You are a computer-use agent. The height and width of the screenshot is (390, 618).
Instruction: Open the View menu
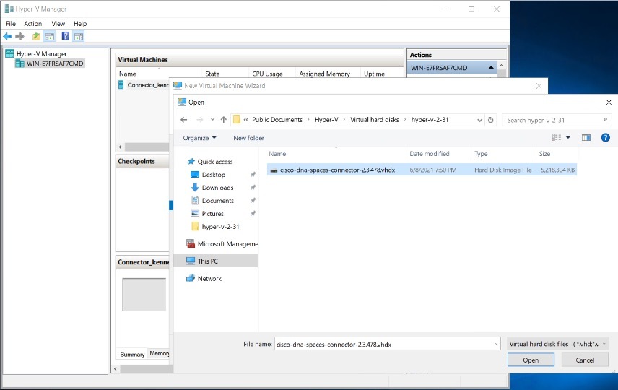(x=58, y=24)
